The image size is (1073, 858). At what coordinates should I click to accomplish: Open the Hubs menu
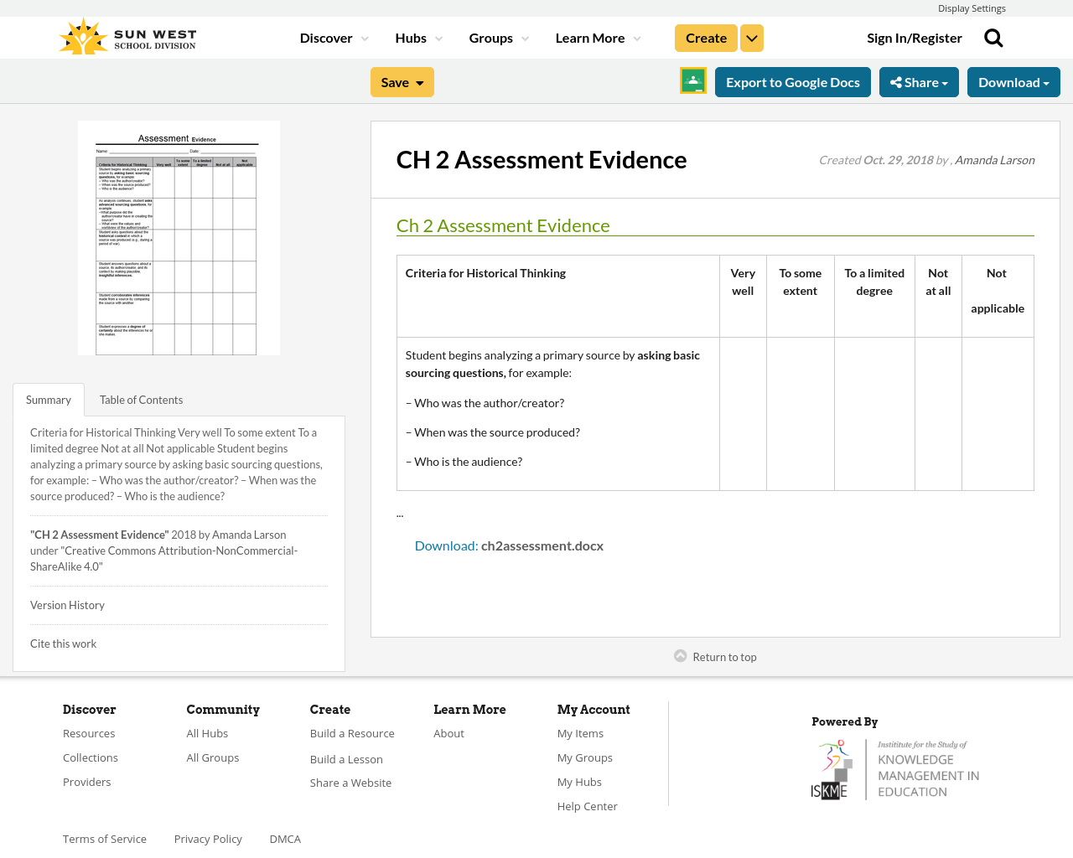pyautogui.click(x=417, y=36)
